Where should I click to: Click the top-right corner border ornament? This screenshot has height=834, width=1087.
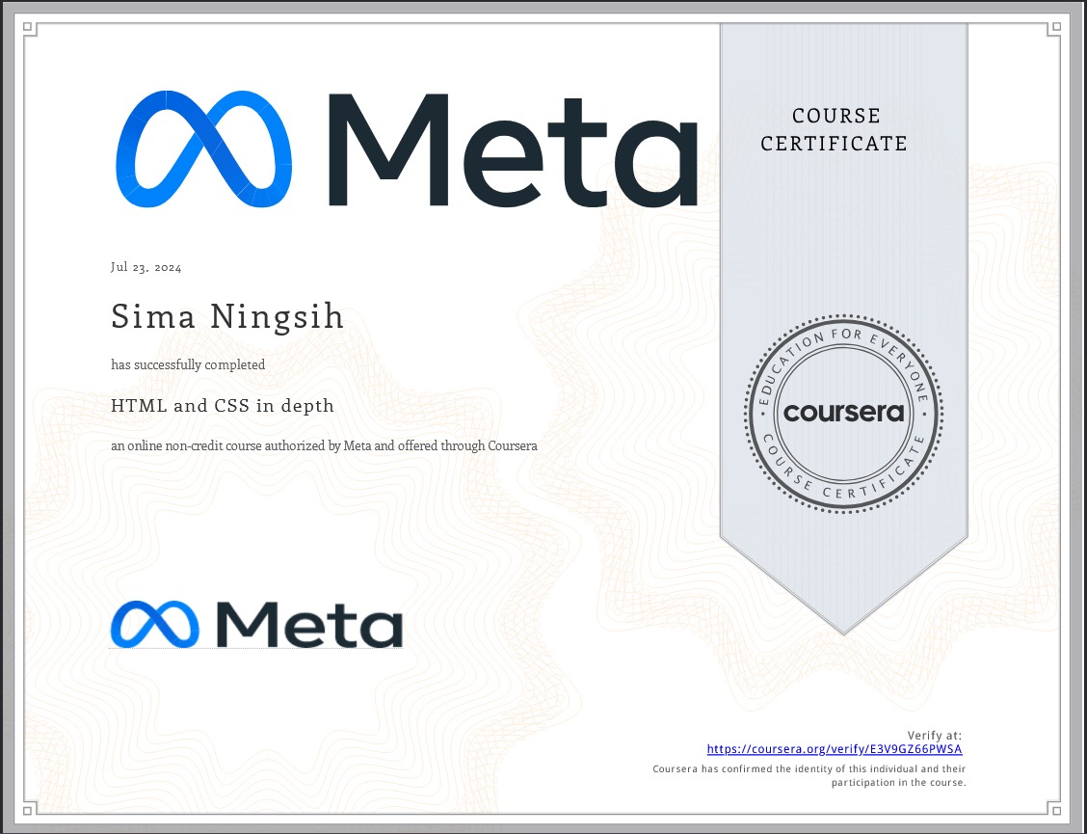(x=1058, y=29)
